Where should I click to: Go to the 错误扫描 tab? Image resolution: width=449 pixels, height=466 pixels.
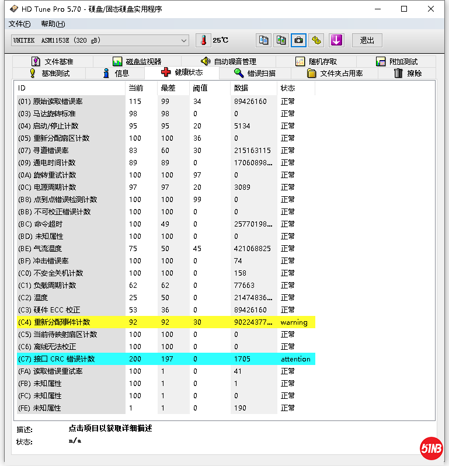255,74
